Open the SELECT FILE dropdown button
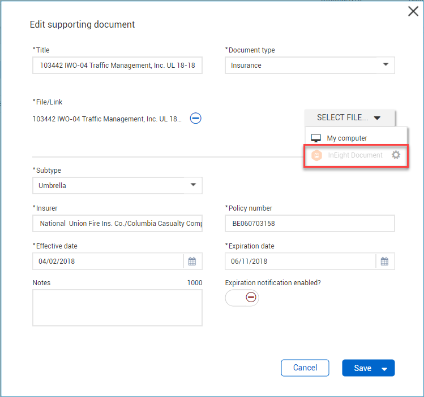 pyautogui.click(x=349, y=117)
